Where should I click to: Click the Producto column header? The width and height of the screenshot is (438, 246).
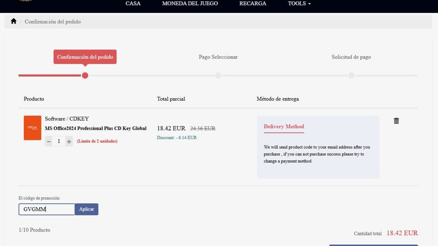pyautogui.click(x=34, y=99)
